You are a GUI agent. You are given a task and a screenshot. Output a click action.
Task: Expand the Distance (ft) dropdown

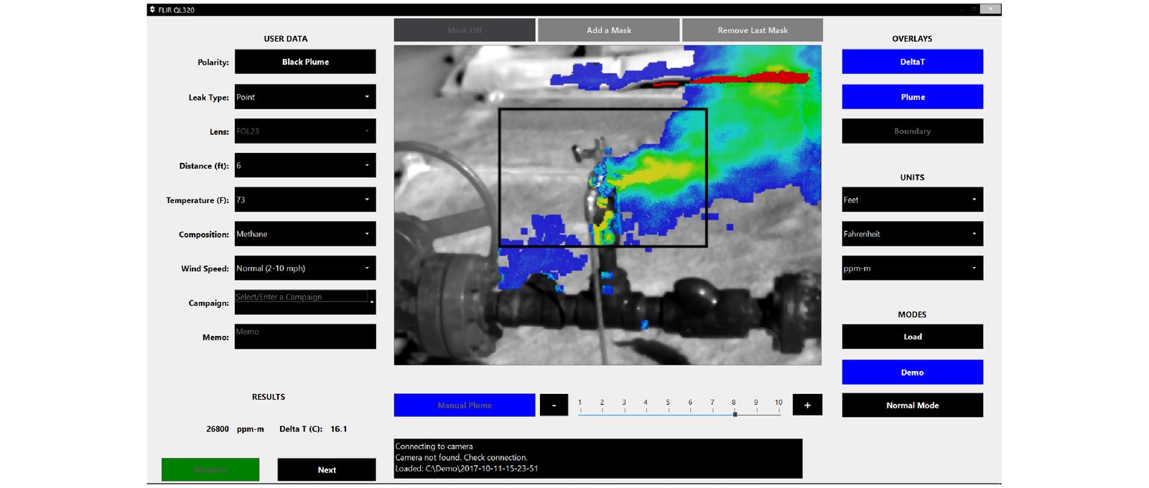coord(305,165)
